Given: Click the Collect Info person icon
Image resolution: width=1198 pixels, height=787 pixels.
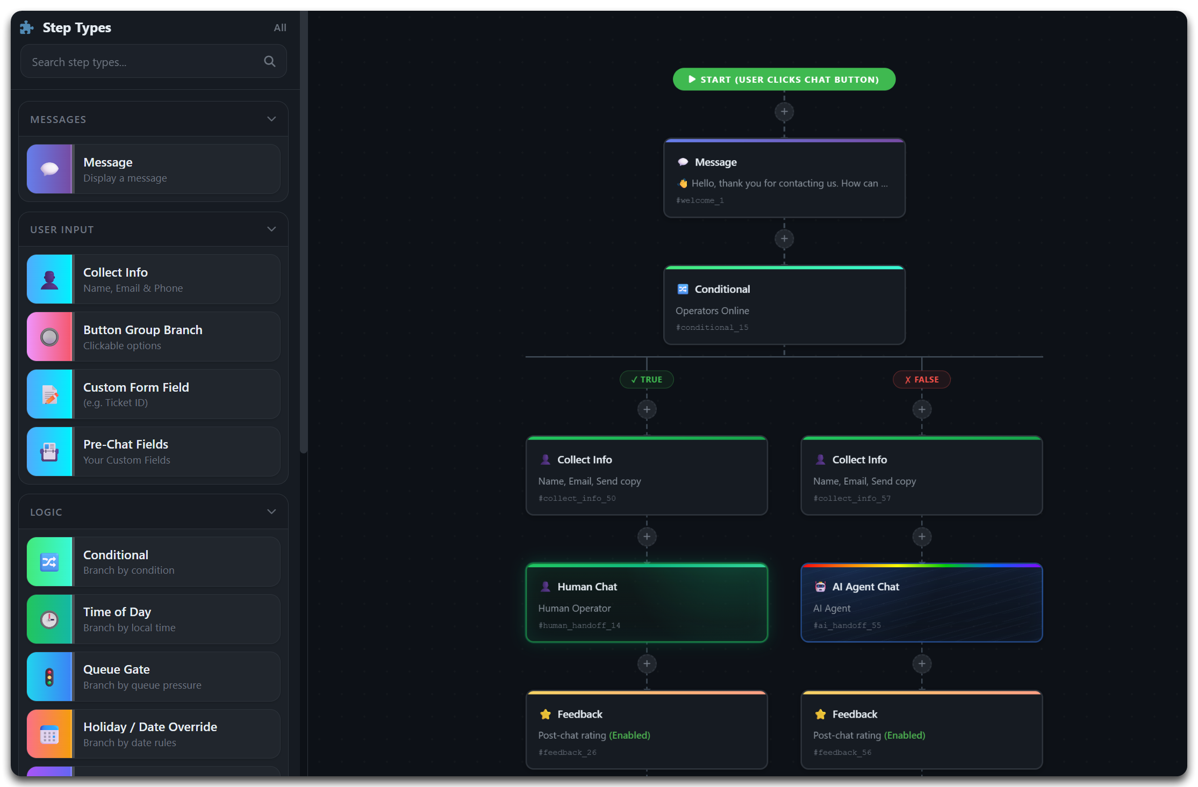Looking at the screenshot, I should 49,279.
